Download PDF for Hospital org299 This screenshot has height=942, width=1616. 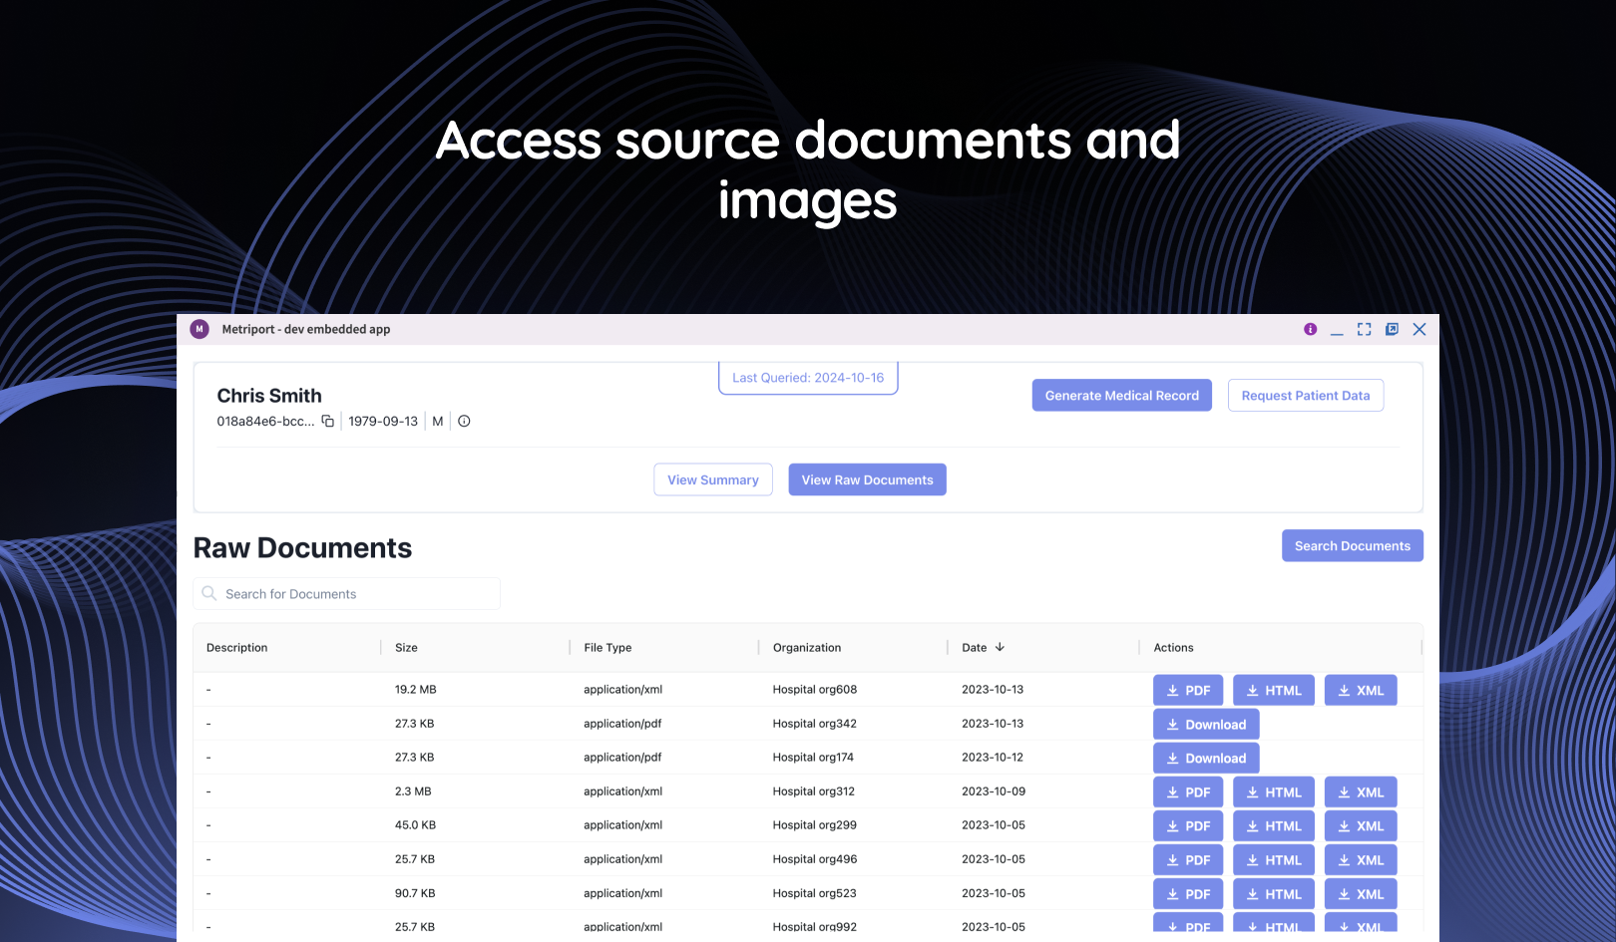coord(1188,825)
